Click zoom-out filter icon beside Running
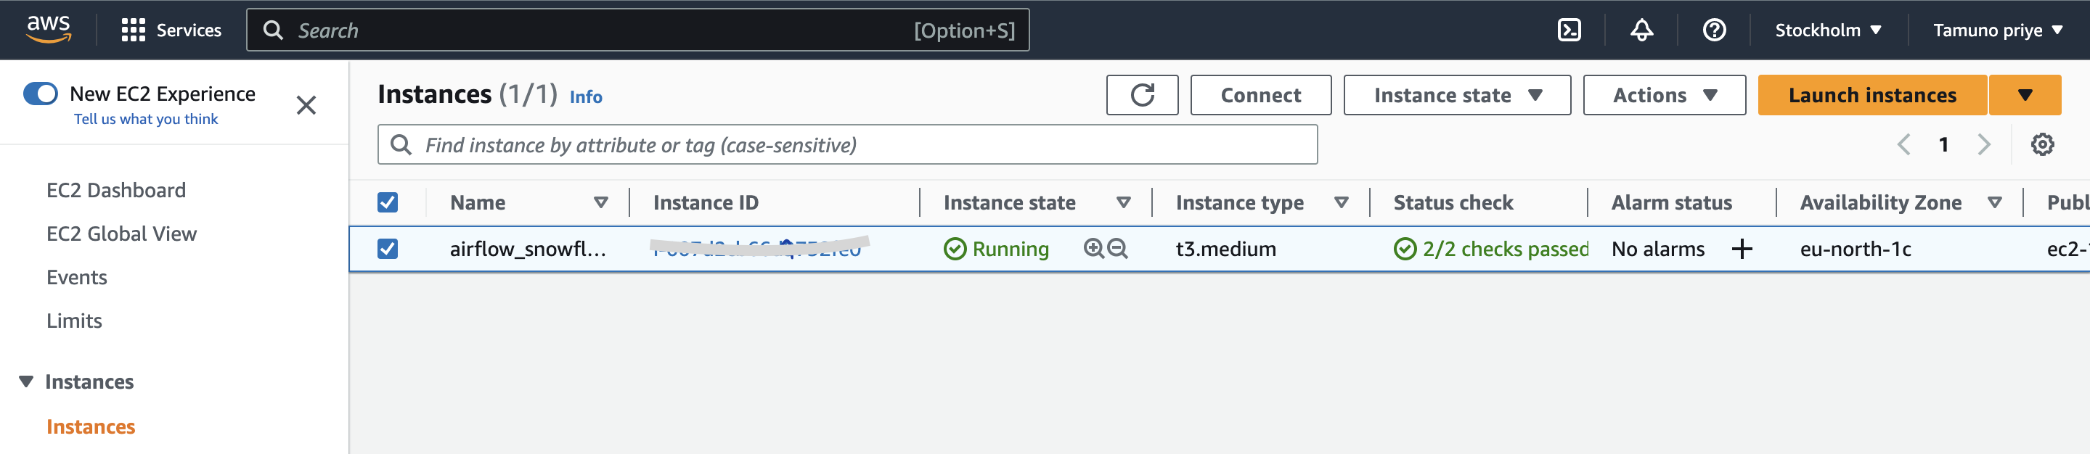The image size is (2090, 454). point(1117,248)
